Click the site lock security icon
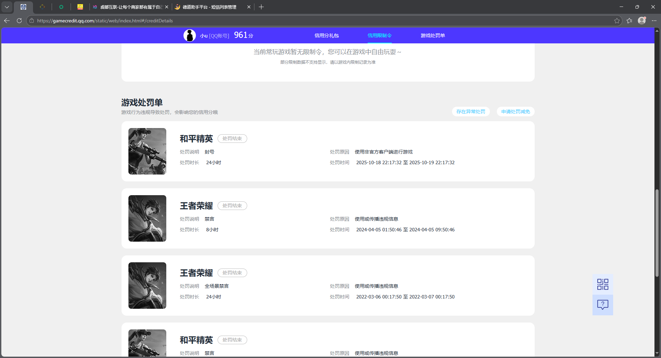 pos(32,21)
